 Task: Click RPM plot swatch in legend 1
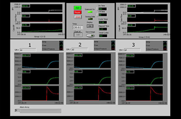[61, 42]
